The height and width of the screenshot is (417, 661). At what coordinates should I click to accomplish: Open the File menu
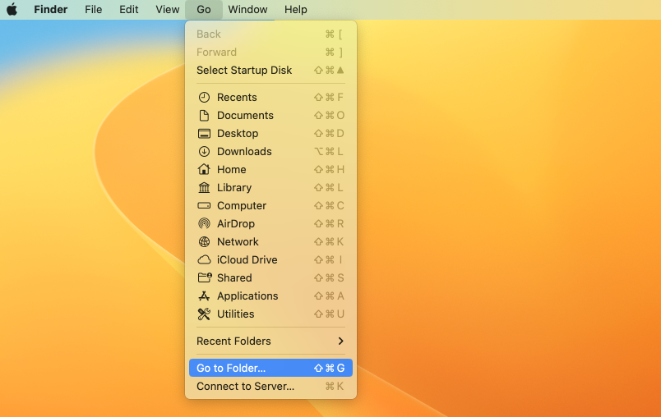93,9
